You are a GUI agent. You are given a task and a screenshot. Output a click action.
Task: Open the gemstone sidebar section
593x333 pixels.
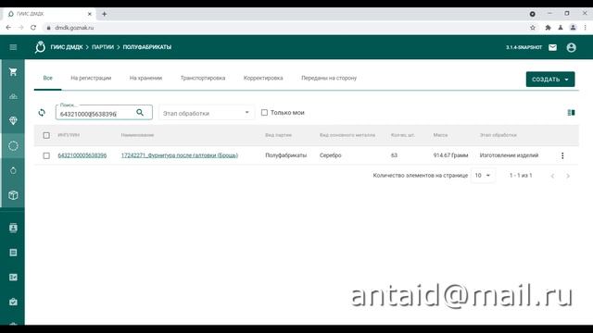(x=13, y=121)
